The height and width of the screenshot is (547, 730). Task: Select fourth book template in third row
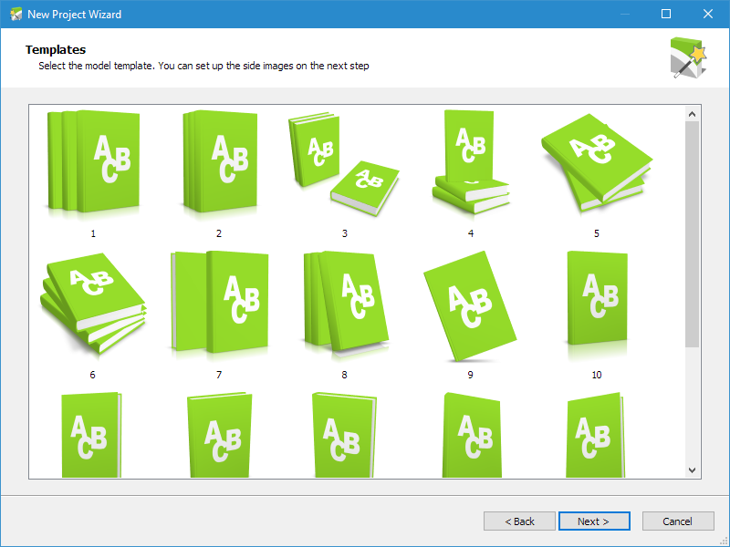(x=471, y=435)
